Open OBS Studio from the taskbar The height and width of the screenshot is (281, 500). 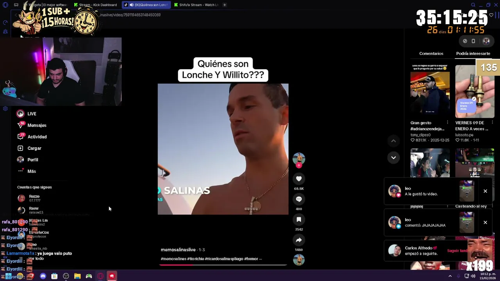66,276
